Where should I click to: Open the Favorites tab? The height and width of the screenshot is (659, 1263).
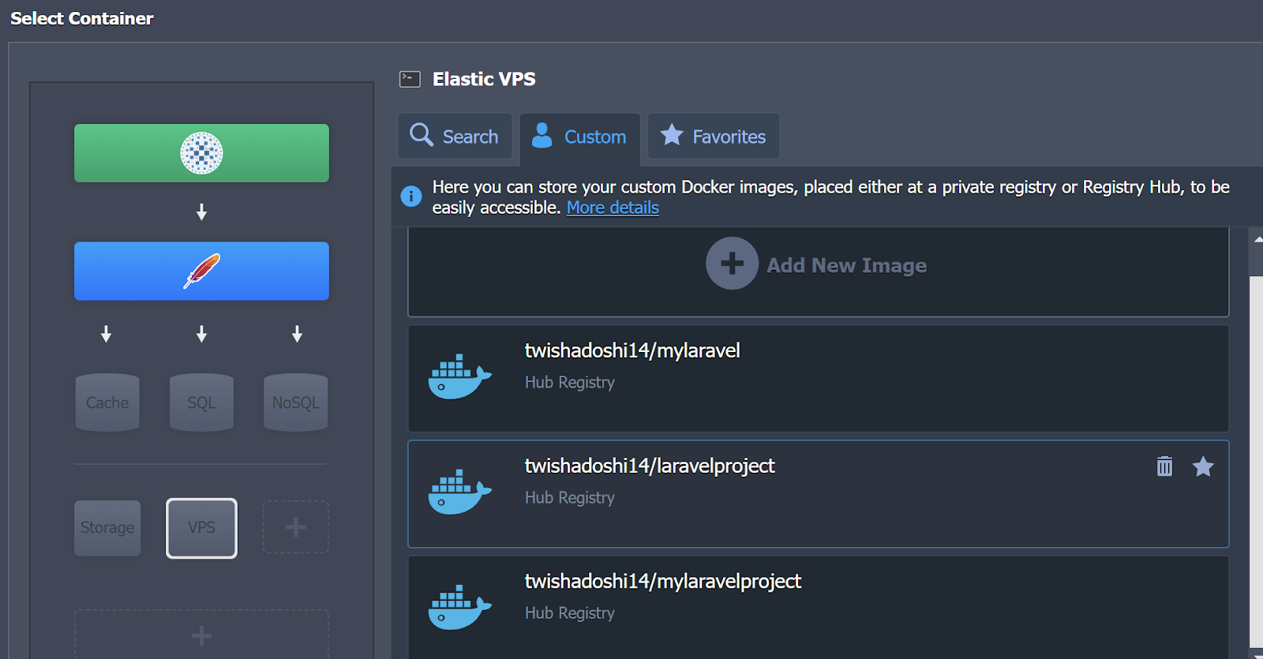point(714,137)
